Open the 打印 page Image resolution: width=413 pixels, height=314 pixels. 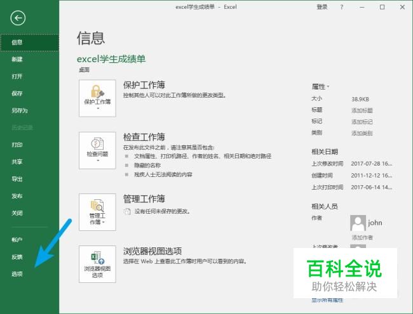pos(17,145)
